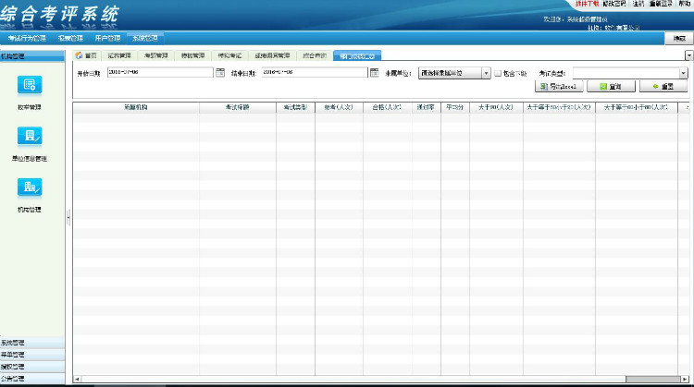Sort by 通过率 column header
Viewport: 694px width, 387px height.
click(427, 107)
